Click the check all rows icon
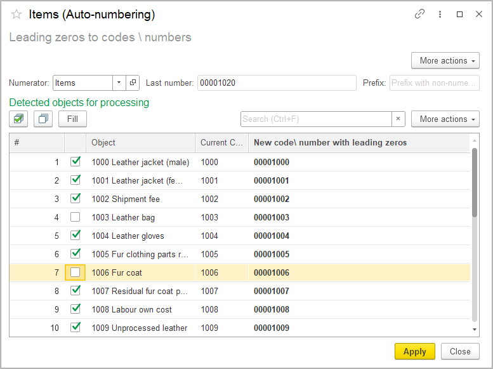The width and height of the screenshot is (493, 369). click(19, 119)
